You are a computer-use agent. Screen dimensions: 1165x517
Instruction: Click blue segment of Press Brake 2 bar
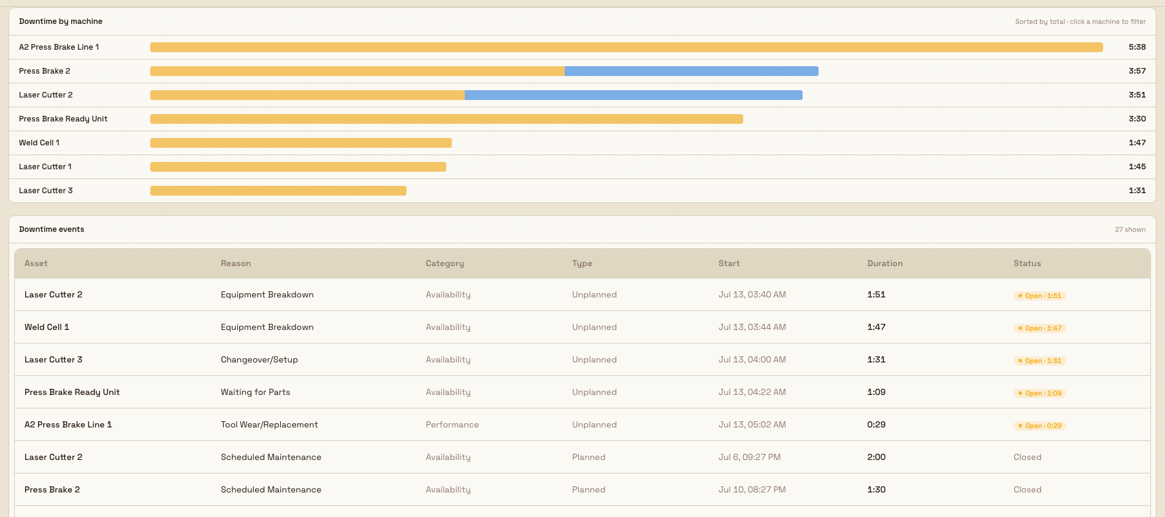point(692,71)
